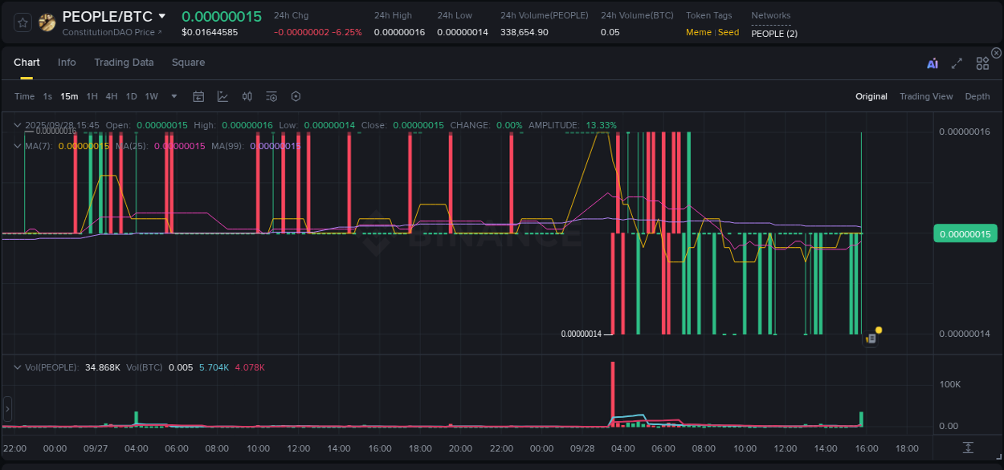This screenshot has height=470, width=1004.
Task: Switch to Trading View chart mode
Action: point(926,95)
